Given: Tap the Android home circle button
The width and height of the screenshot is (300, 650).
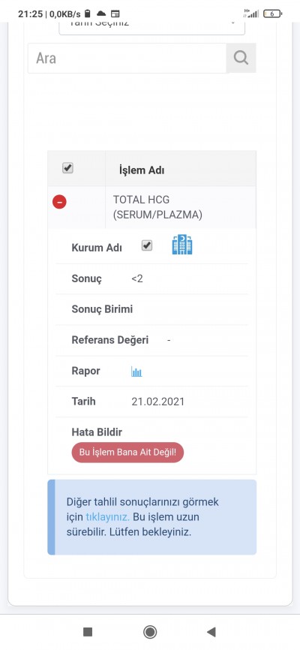Looking at the screenshot, I should 149,632.
